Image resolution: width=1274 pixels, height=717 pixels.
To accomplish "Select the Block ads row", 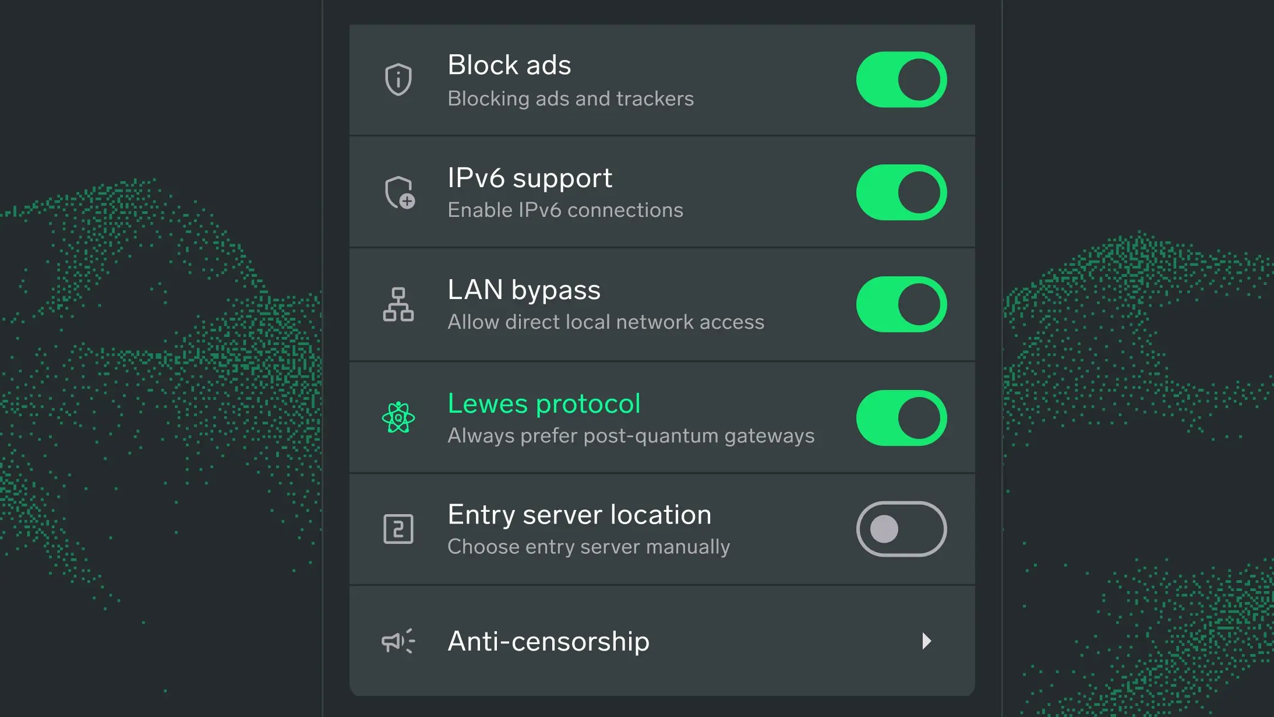I will click(x=509, y=65).
